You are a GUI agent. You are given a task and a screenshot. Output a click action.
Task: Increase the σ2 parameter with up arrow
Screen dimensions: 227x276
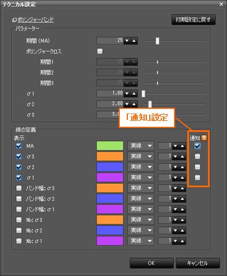134,104
